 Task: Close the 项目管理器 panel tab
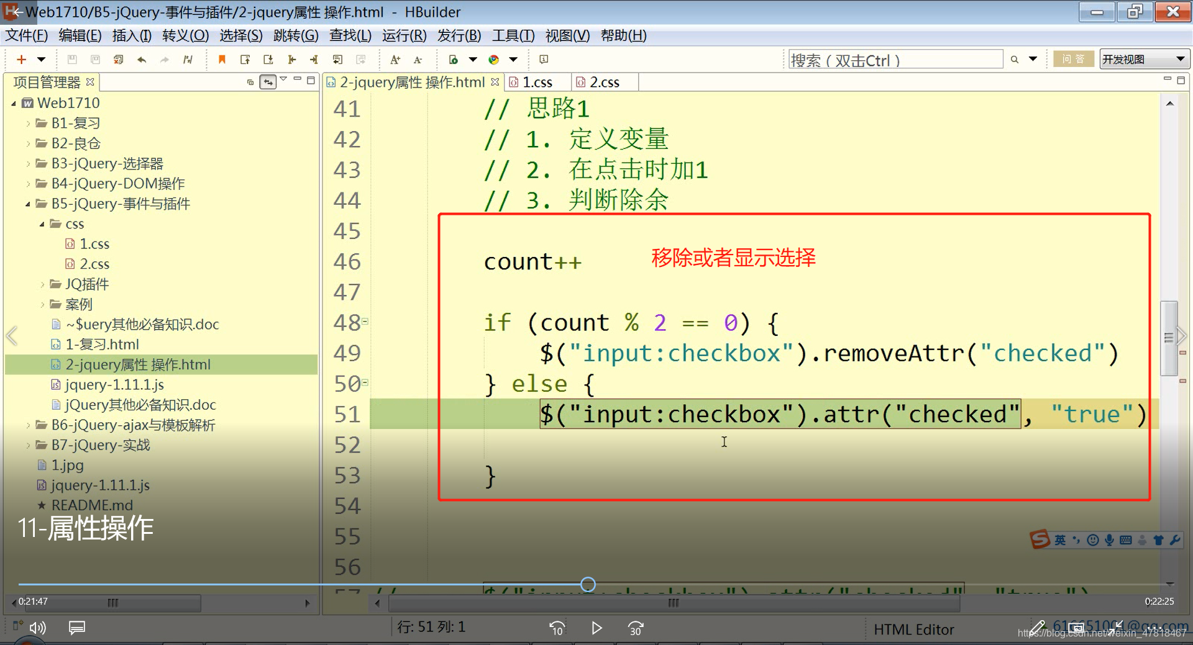tap(90, 81)
